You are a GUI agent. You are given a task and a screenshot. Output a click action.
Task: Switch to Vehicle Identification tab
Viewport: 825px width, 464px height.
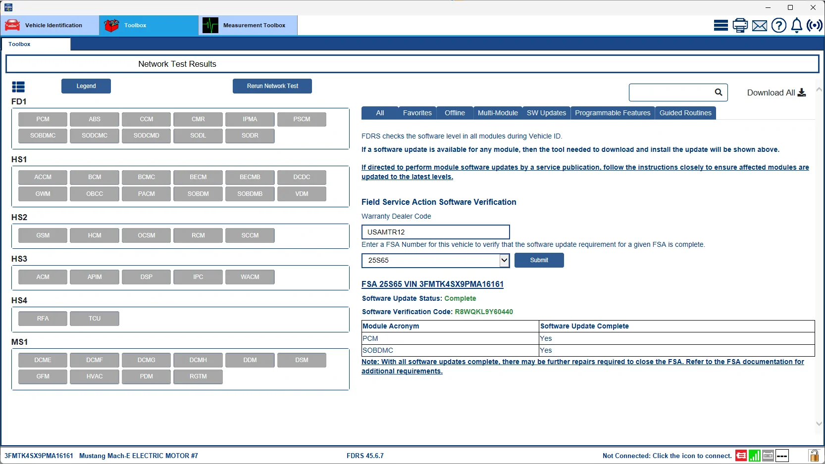click(50, 25)
